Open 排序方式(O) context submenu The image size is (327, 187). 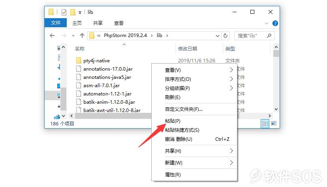point(194,79)
